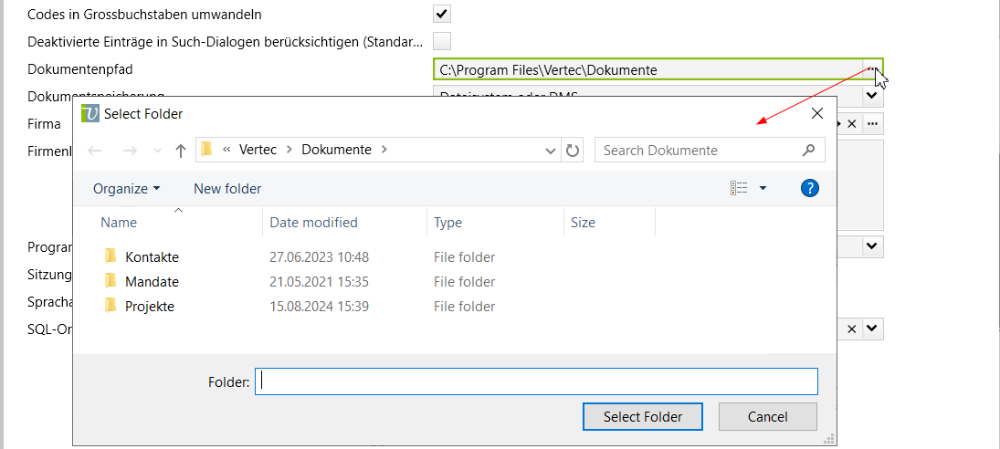Expand the address bar previous locations dropdown

tap(551, 151)
